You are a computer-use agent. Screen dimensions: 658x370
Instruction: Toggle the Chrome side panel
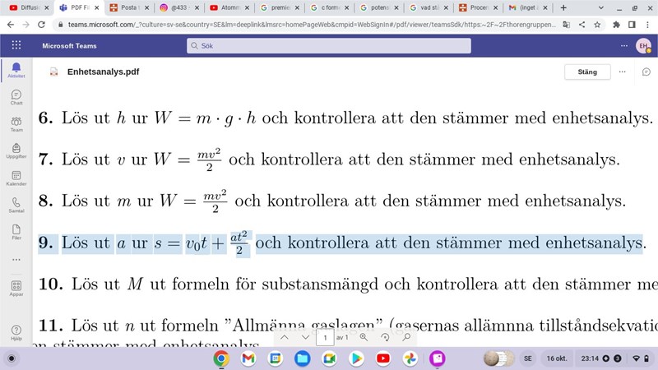631,25
